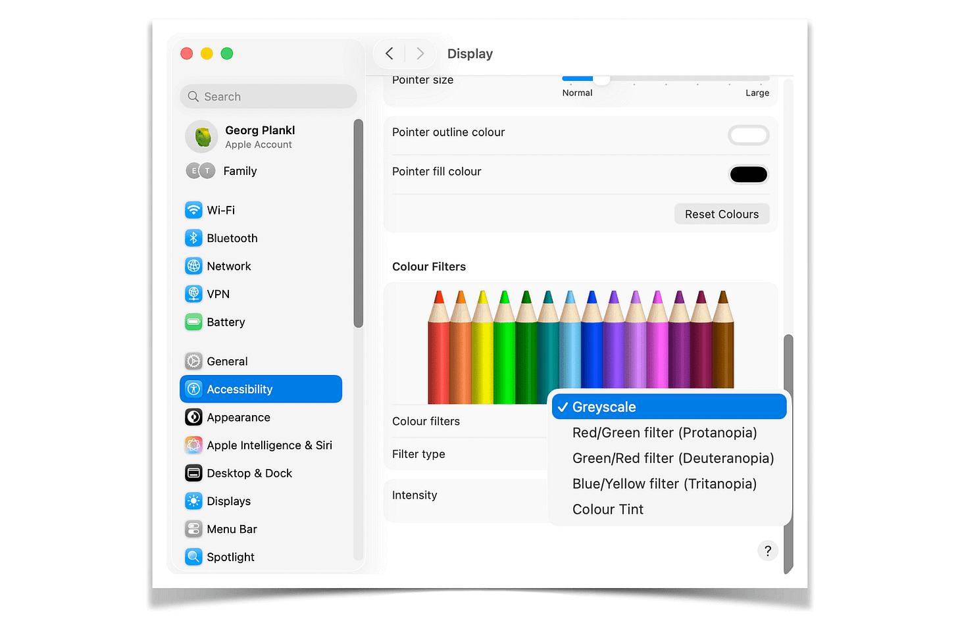The height and width of the screenshot is (621, 958).
Task: Open the Spotlight magnifier icon
Action: click(193, 557)
